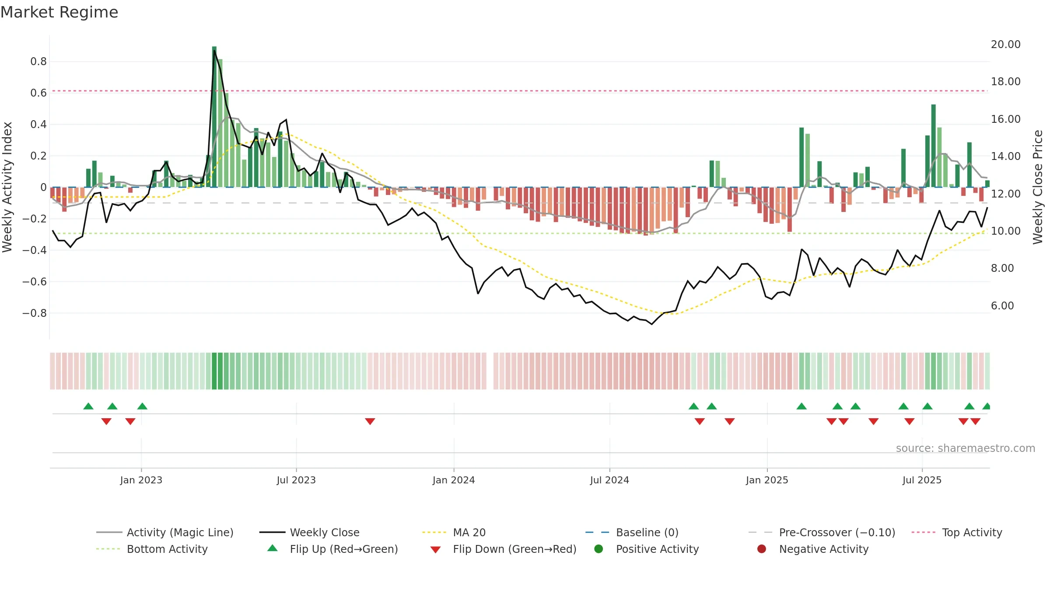The width and height of the screenshot is (1050, 590).
Task: Click the Weekly Close Price axis title
Action: [1038, 187]
